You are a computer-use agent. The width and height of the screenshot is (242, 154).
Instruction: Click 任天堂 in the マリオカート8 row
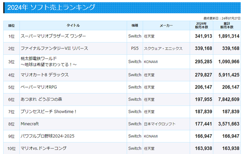[x=149, y=75]
